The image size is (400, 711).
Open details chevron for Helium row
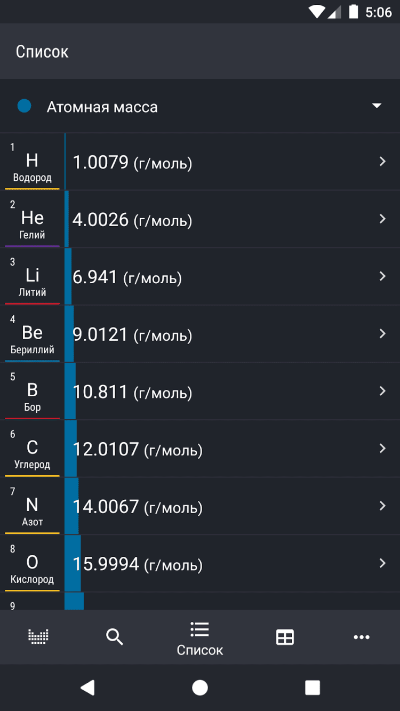[382, 219]
